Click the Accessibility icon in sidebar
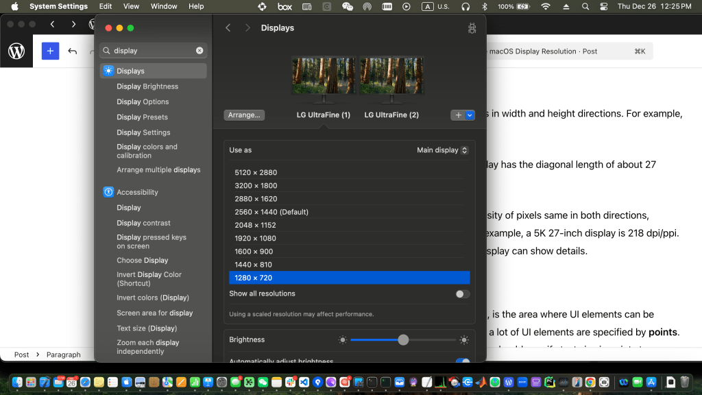This screenshot has width=702, height=395. point(108,192)
